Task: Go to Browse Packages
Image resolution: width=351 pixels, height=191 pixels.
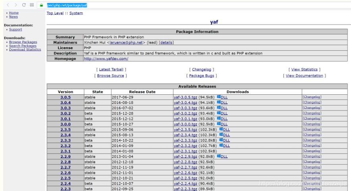Action: tap(23, 42)
